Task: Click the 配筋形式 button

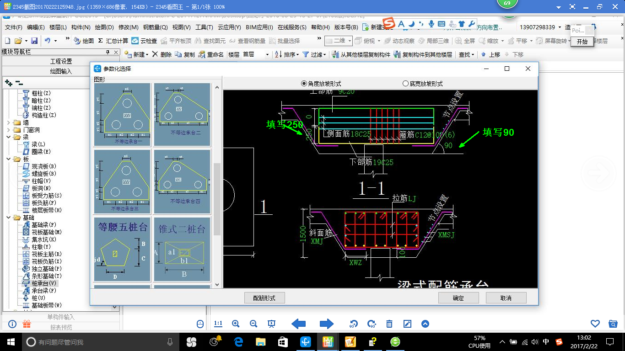Action: (x=264, y=298)
